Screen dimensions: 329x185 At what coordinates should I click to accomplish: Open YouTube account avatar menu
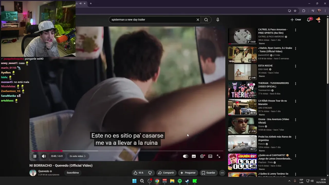318,20
